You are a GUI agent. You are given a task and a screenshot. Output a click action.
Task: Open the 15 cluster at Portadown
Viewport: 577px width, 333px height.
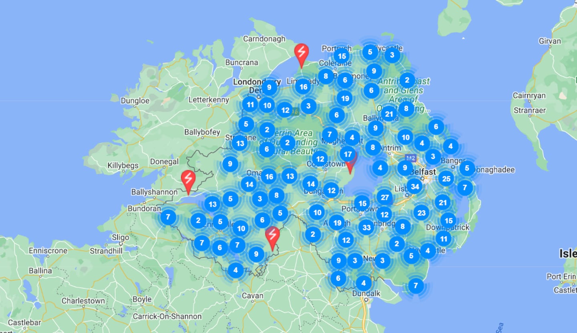click(362, 203)
